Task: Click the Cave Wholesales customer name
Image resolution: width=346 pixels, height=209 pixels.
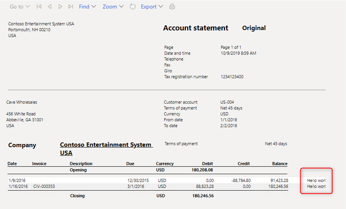Action: click(x=22, y=102)
